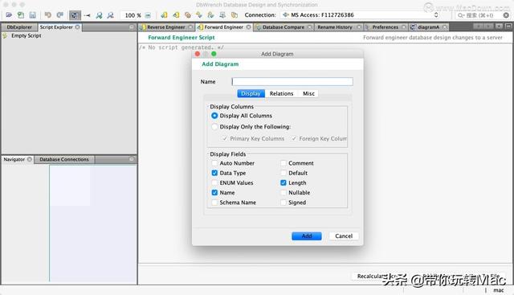Click the second yellow table toolbar icon
Screen dimensions: 514x295
tap(176, 15)
